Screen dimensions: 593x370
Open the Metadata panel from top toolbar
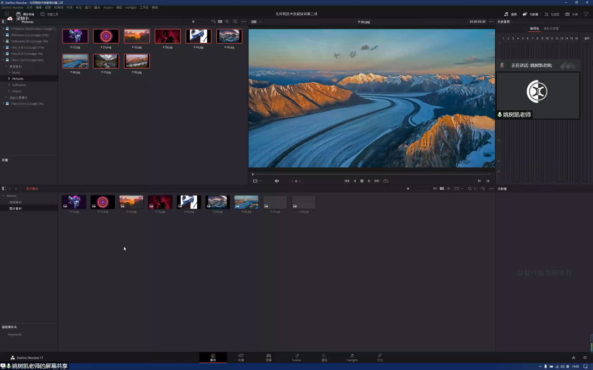[x=530, y=14]
